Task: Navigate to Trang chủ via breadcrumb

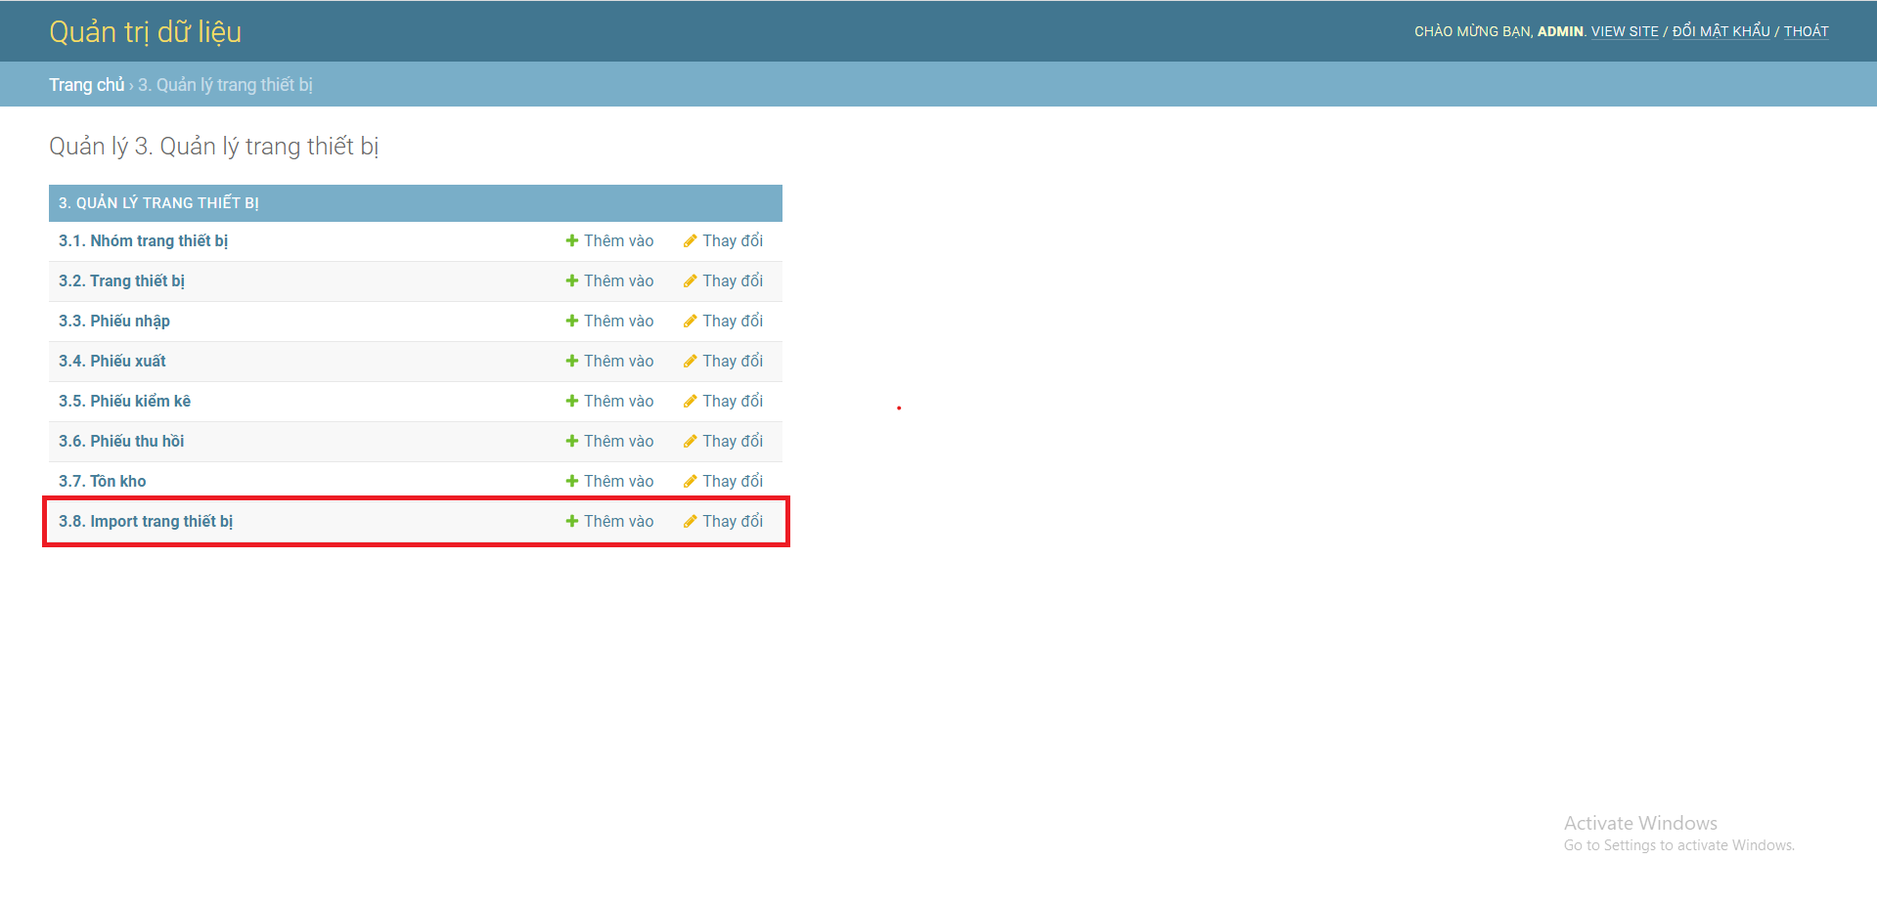Action: tap(86, 84)
